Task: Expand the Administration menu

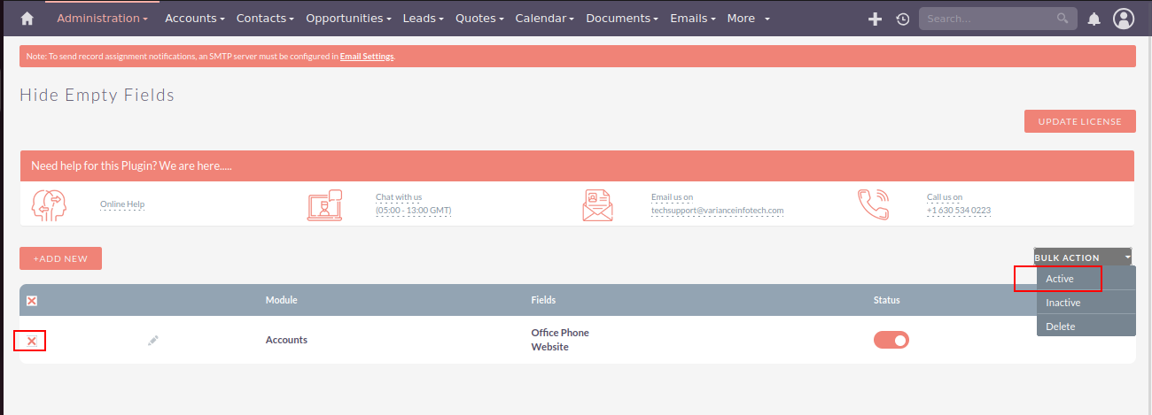Action: click(x=102, y=19)
